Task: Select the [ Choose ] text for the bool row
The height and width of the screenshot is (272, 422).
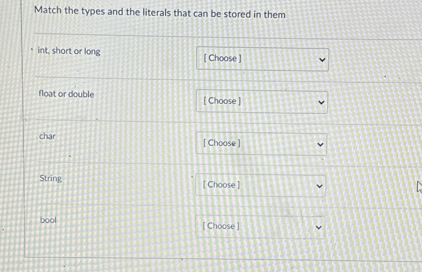Action: pos(220,226)
